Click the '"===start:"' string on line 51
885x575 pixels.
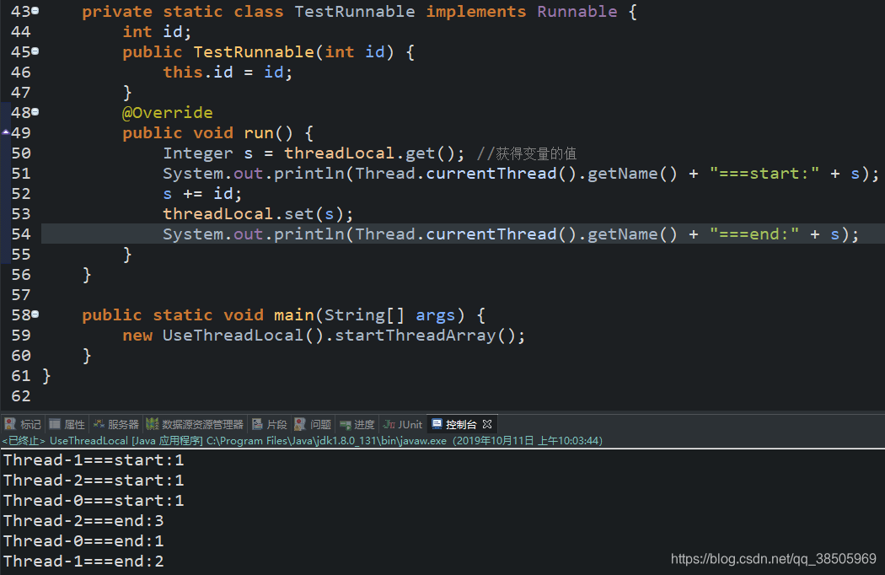pyautogui.click(x=764, y=174)
